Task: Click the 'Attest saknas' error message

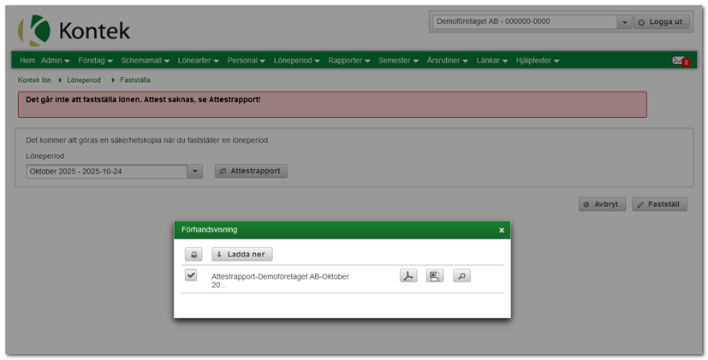Action: coord(143,99)
